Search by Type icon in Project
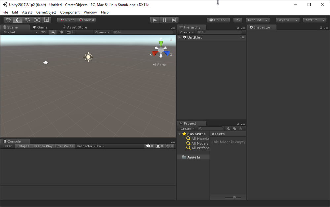The height and width of the screenshot is (207, 330). pos(228,128)
